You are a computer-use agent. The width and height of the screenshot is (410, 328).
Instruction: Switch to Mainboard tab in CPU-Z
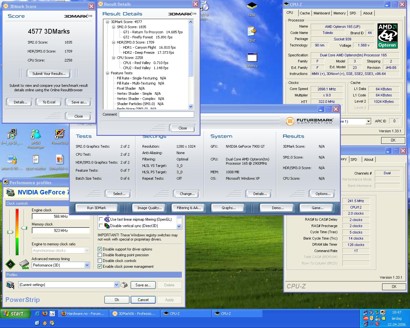tap(322, 13)
